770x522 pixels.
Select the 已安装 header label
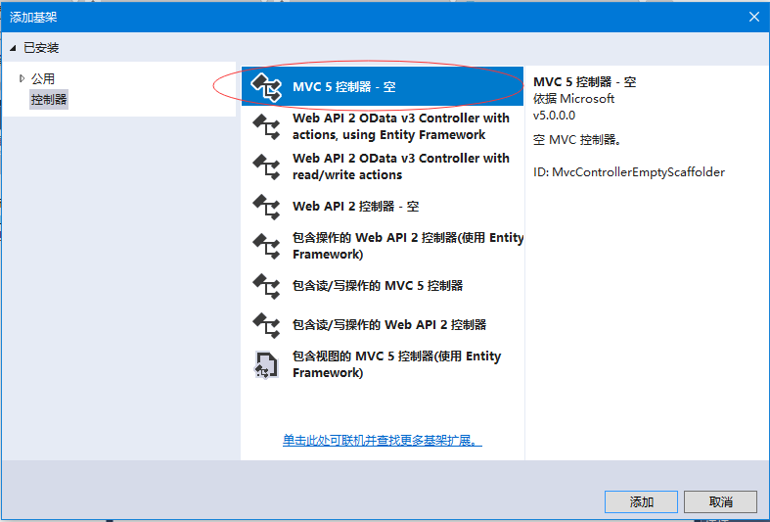click(41, 48)
